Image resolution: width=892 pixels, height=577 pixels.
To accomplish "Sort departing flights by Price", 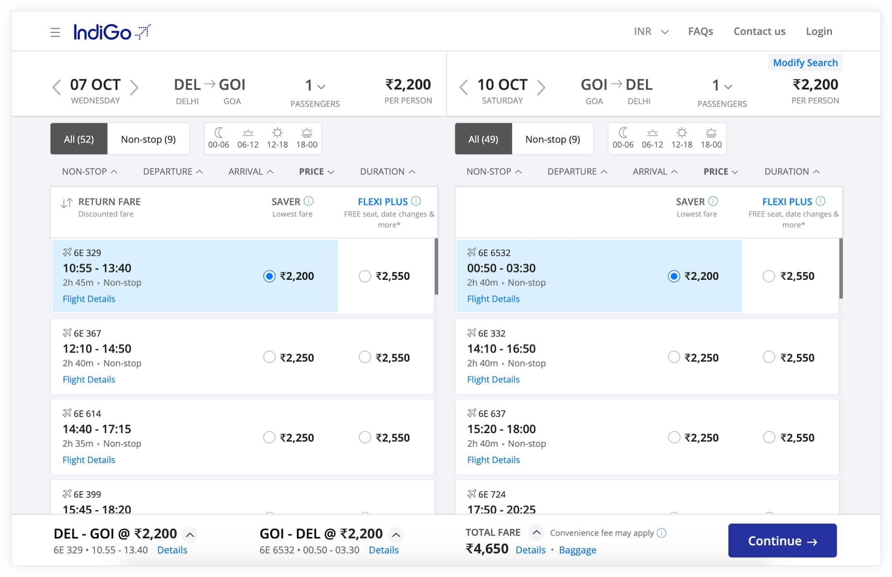I will [x=317, y=171].
